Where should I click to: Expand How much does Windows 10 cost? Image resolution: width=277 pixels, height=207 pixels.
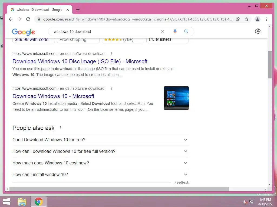pos(100,163)
